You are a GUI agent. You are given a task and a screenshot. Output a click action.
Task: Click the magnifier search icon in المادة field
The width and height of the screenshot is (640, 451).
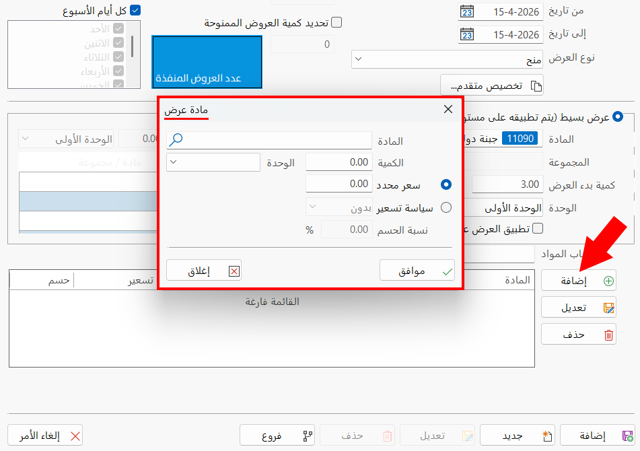coord(176,139)
